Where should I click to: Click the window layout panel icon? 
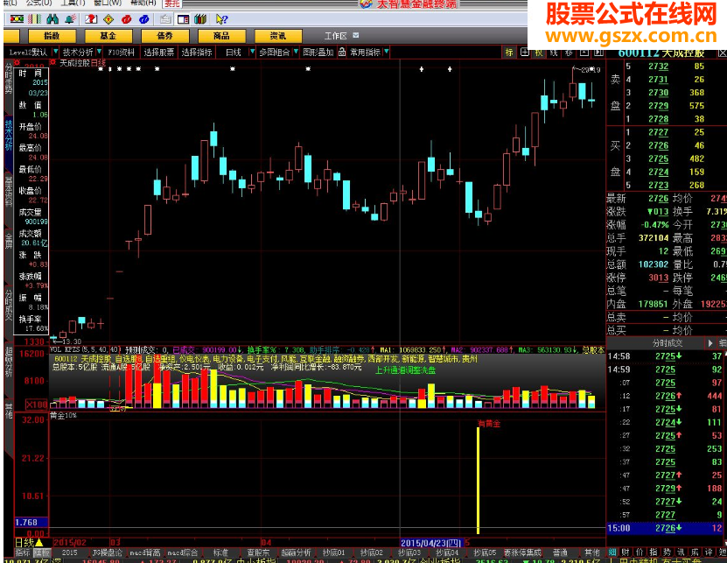(183, 19)
